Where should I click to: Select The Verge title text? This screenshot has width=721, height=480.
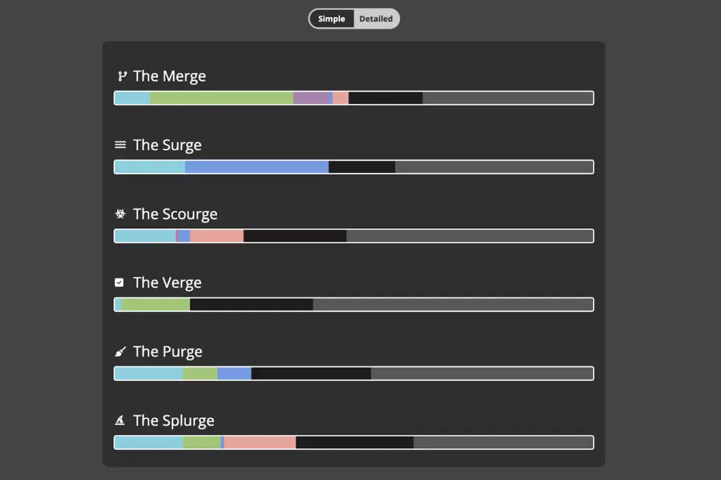pos(168,283)
